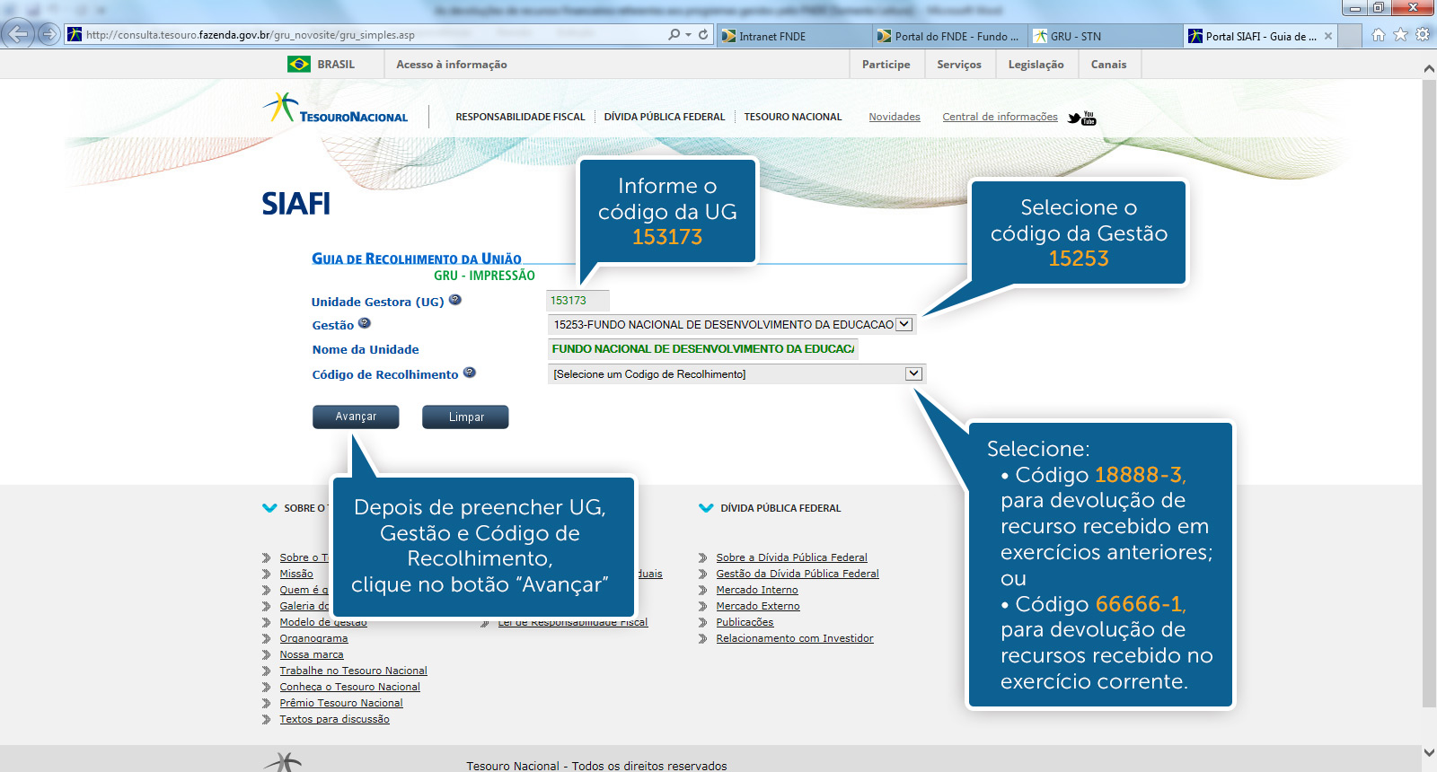
Task: Click help icon beside Gestão label
Action: click(365, 323)
